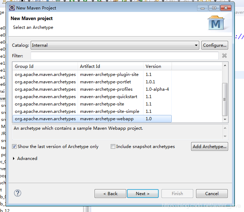Click version 1.0-alpha-4 cell
244x212 pixels.
pyautogui.click(x=157, y=89)
